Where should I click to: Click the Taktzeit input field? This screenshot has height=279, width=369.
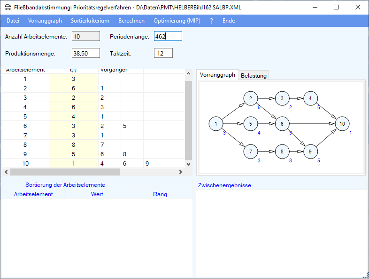point(163,53)
